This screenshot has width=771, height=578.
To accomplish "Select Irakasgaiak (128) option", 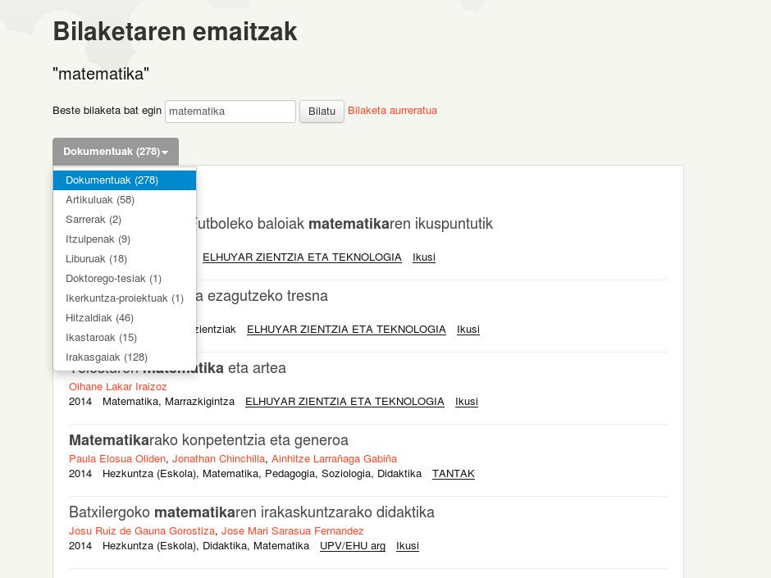I will (x=107, y=357).
